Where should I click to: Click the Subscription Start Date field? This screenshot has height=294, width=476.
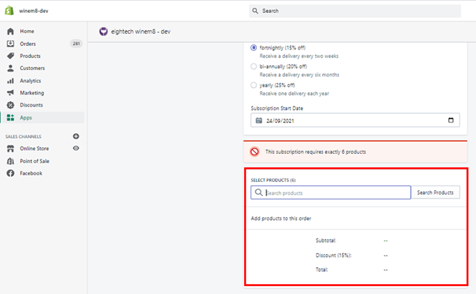click(x=355, y=120)
